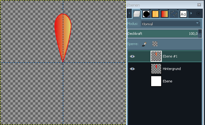205x125 pixels.
Task: Open the dock tab configuration menu
Action: (198, 14)
